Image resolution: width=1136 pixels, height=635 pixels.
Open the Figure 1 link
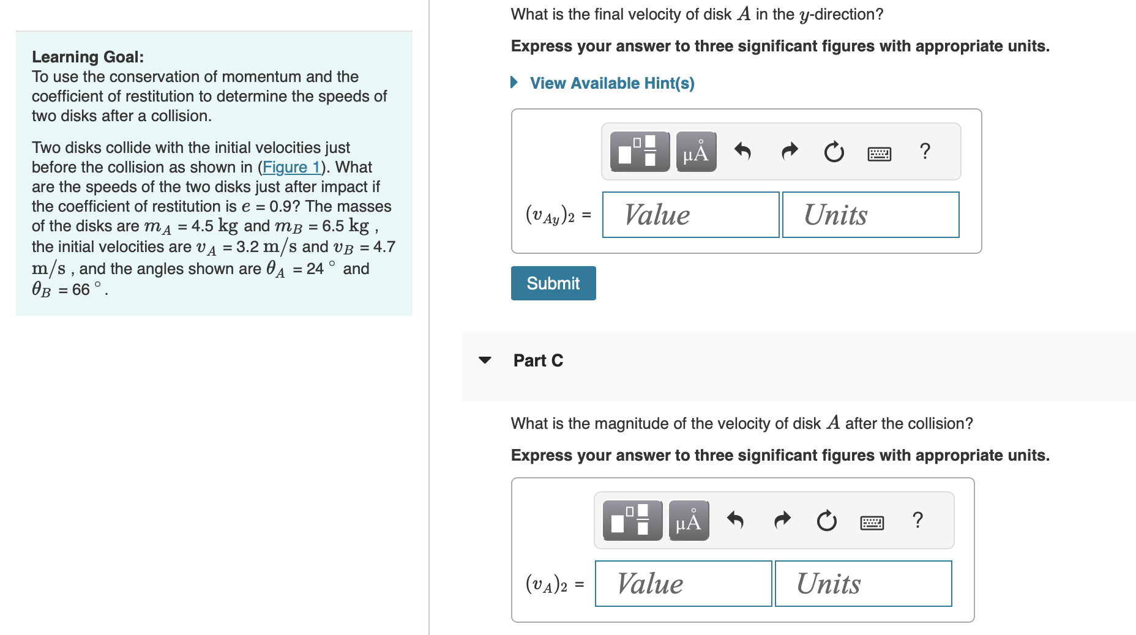point(291,167)
